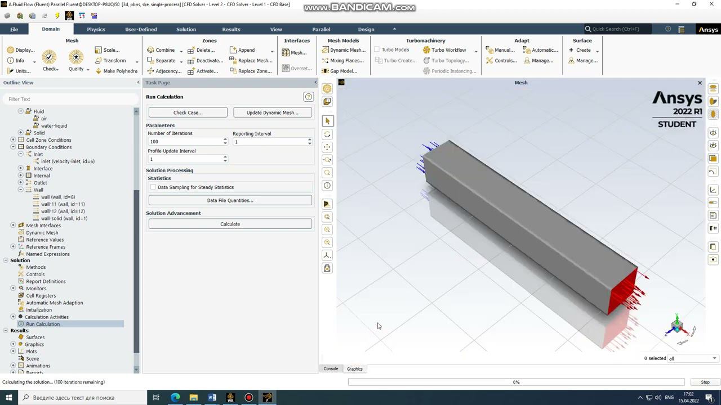Expand Calculation Activities node

[x=13, y=317]
